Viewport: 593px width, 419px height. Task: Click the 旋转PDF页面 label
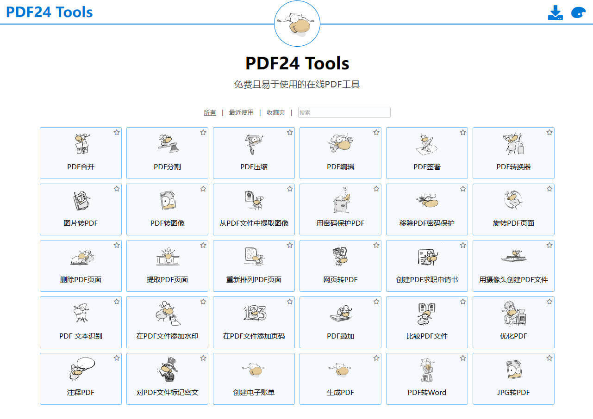tap(513, 223)
